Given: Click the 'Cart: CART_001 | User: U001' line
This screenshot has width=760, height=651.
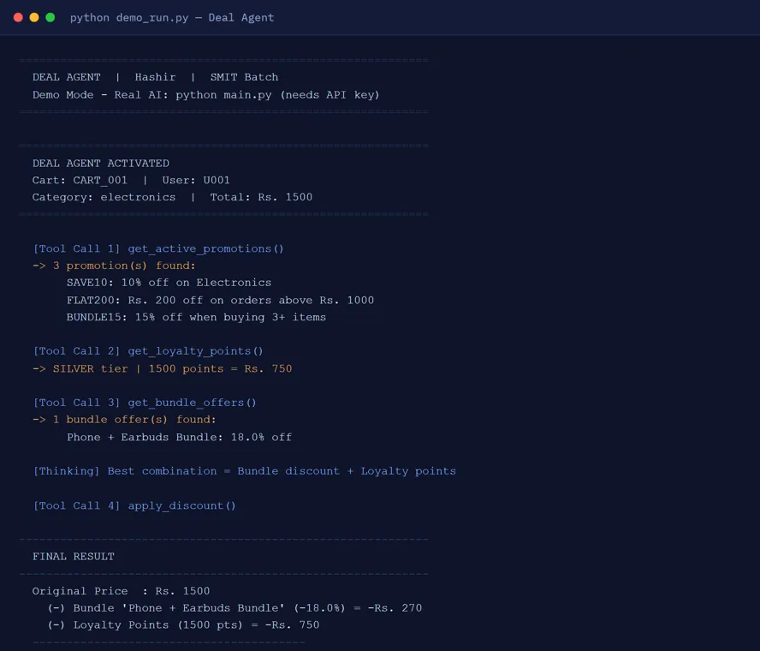Looking at the screenshot, I should tap(131, 181).
